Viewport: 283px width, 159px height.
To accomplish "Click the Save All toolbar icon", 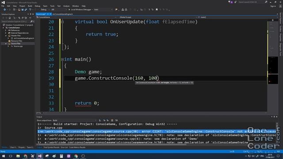I will click(x=26, y=10).
